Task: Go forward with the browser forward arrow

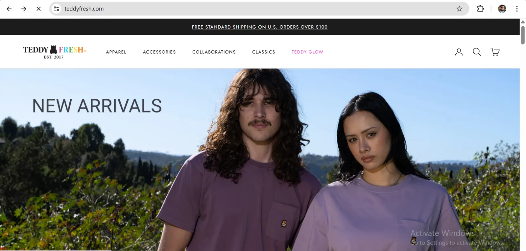Action: tap(24, 9)
